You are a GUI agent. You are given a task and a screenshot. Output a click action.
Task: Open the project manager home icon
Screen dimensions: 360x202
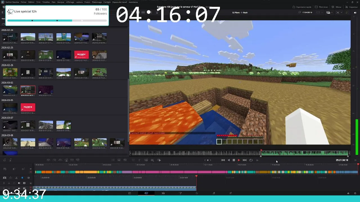tap(348, 193)
